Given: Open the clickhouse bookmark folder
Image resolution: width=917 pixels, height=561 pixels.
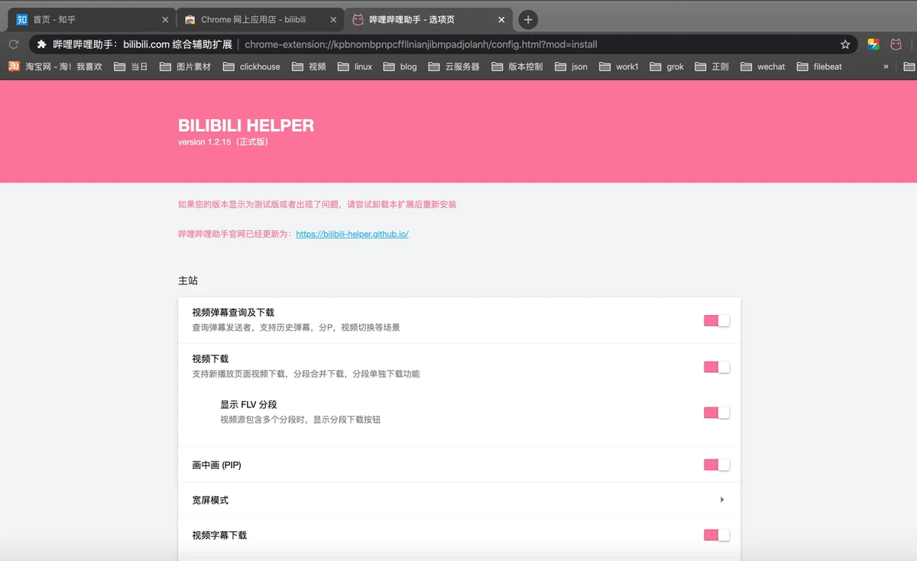Looking at the screenshot, I should tap(251, 66).
